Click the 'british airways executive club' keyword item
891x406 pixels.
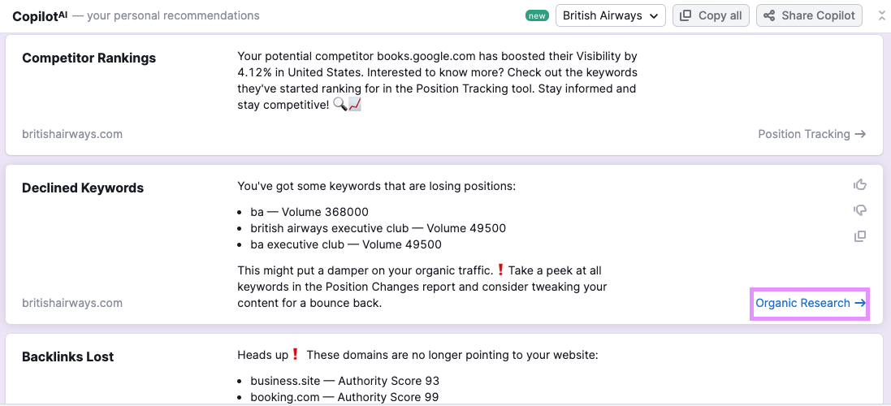[x=378, y=228]
